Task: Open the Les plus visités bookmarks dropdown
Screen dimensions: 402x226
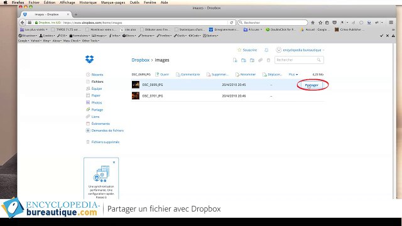Action: point(33,30)
